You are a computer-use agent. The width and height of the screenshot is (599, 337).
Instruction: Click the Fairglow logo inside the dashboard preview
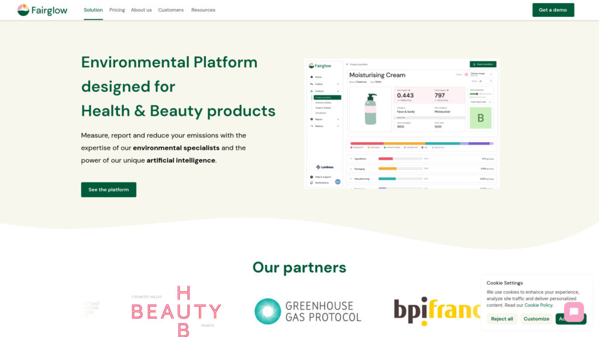tap(320, 66)
